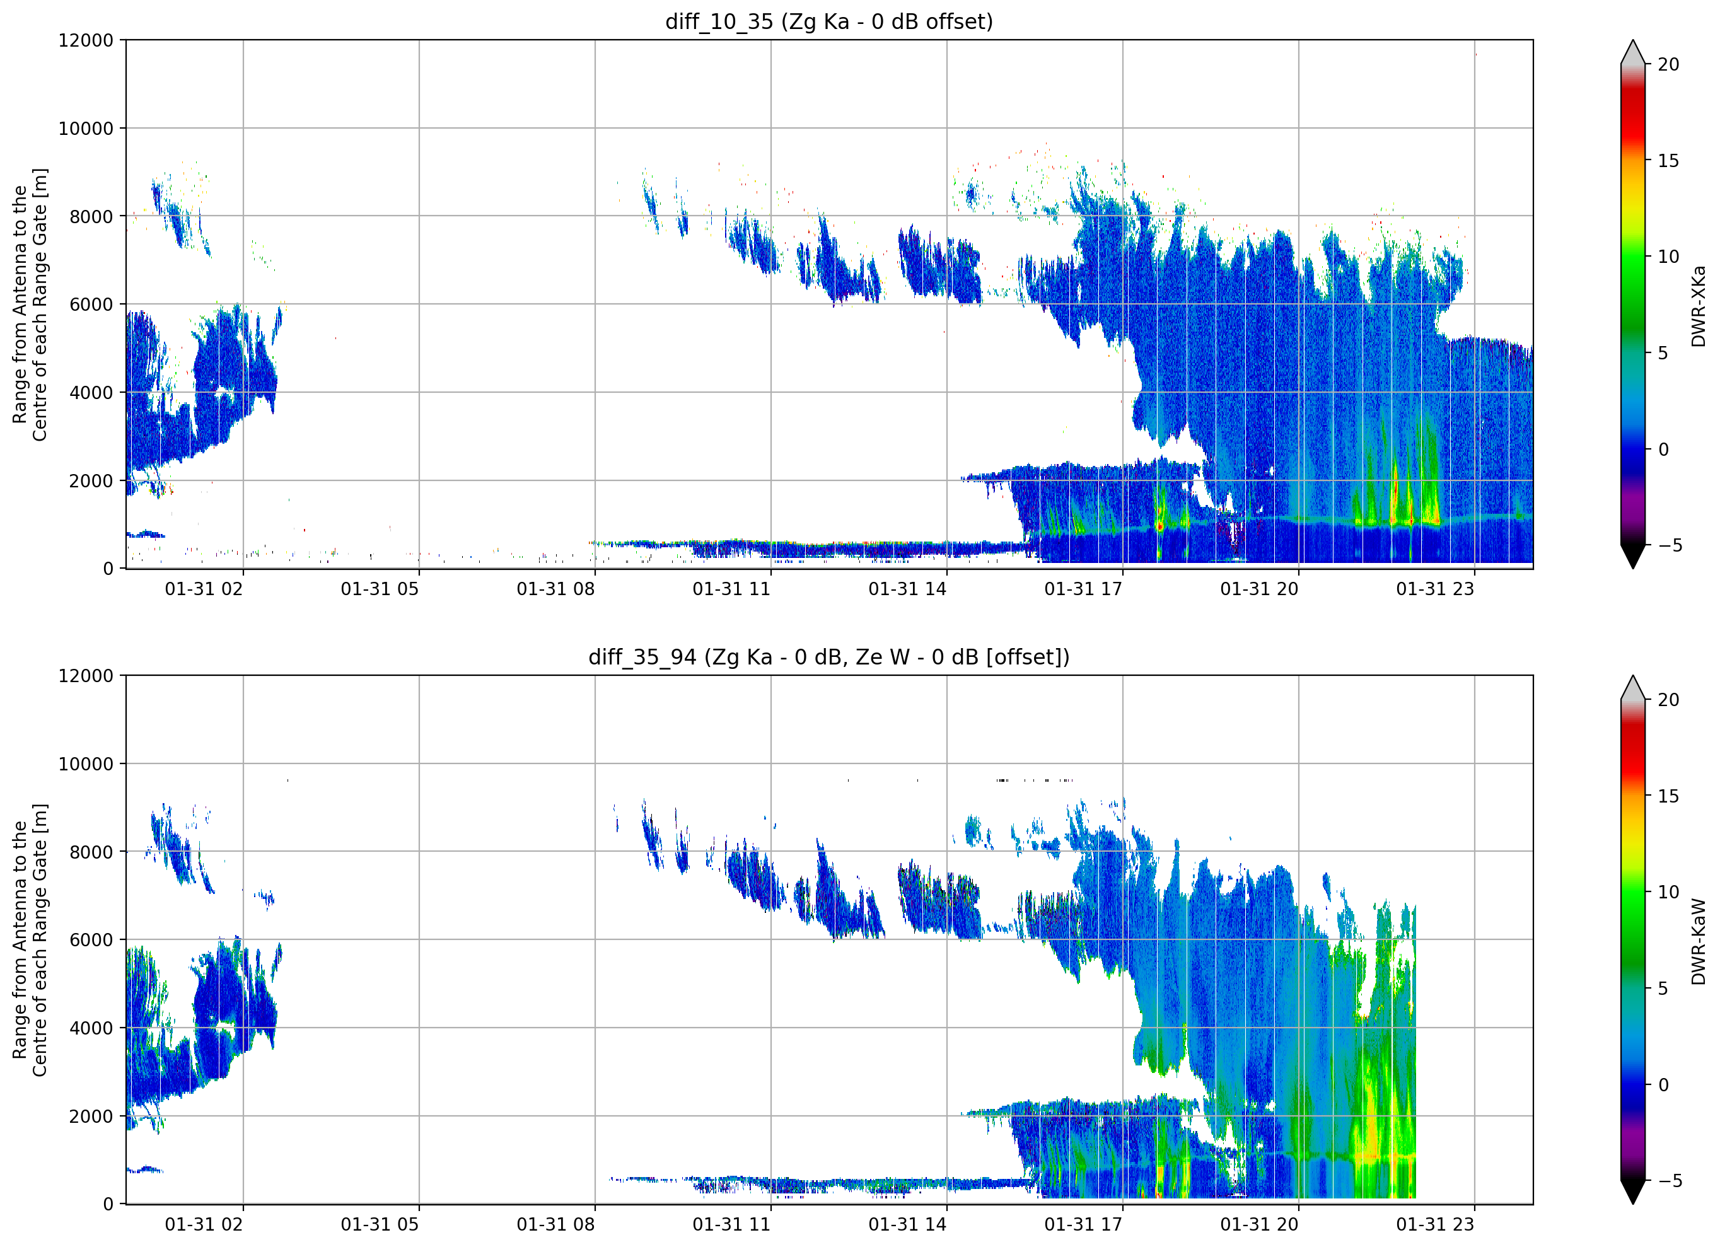This screenshot has height=1247, width=1720.
Task: Click the DWR-KaW rainbow colorbar
Action: coord(1633,940)
